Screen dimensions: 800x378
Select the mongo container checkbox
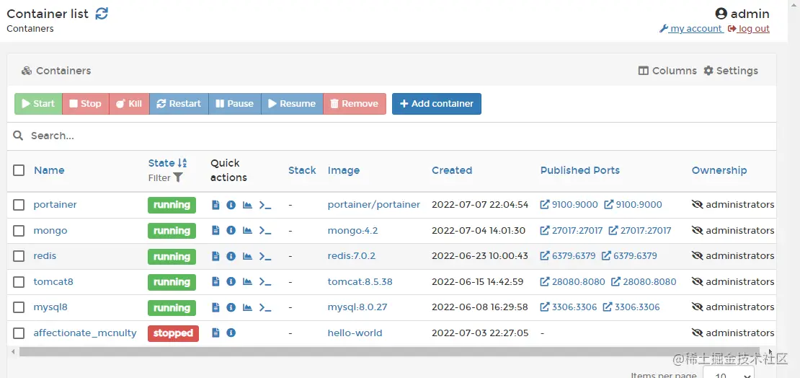pos(19,230)
